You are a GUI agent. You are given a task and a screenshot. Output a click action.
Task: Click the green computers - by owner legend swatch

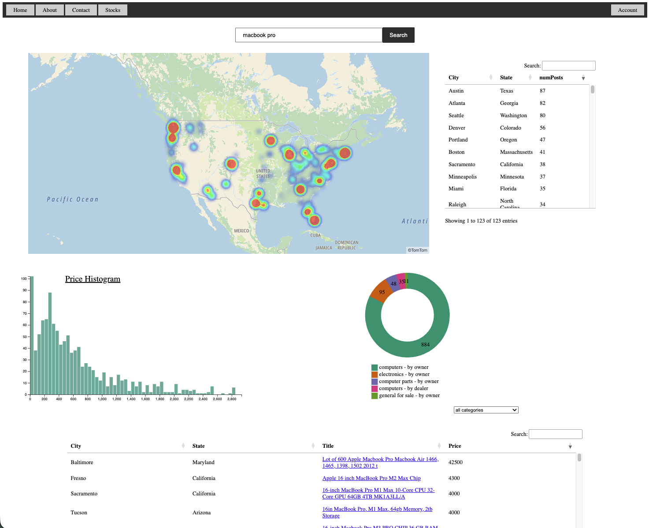375,367
